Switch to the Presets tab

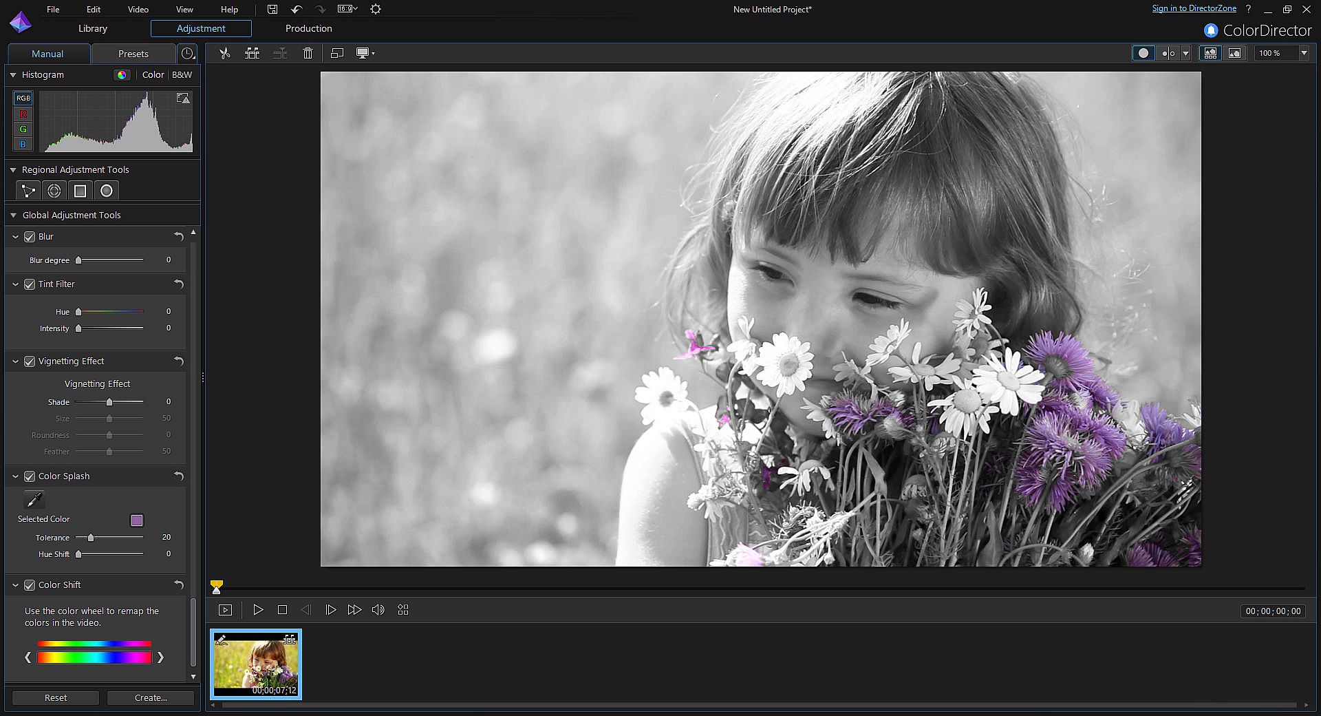click(133, 54)
